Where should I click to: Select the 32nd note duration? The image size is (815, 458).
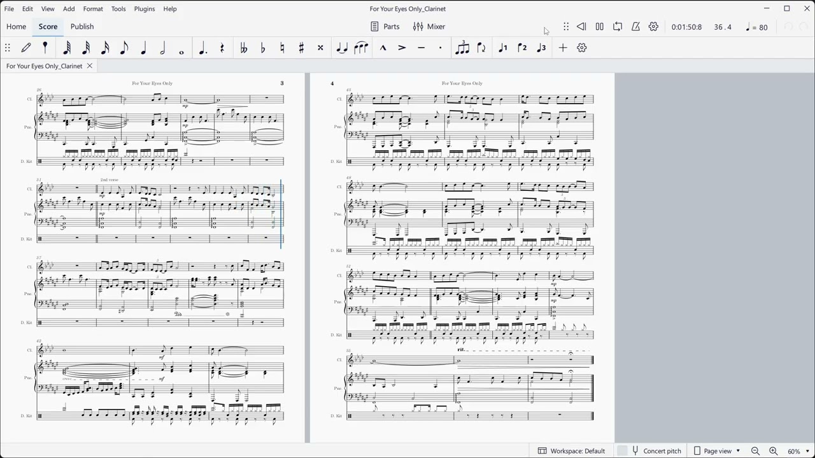click(86, 48)
